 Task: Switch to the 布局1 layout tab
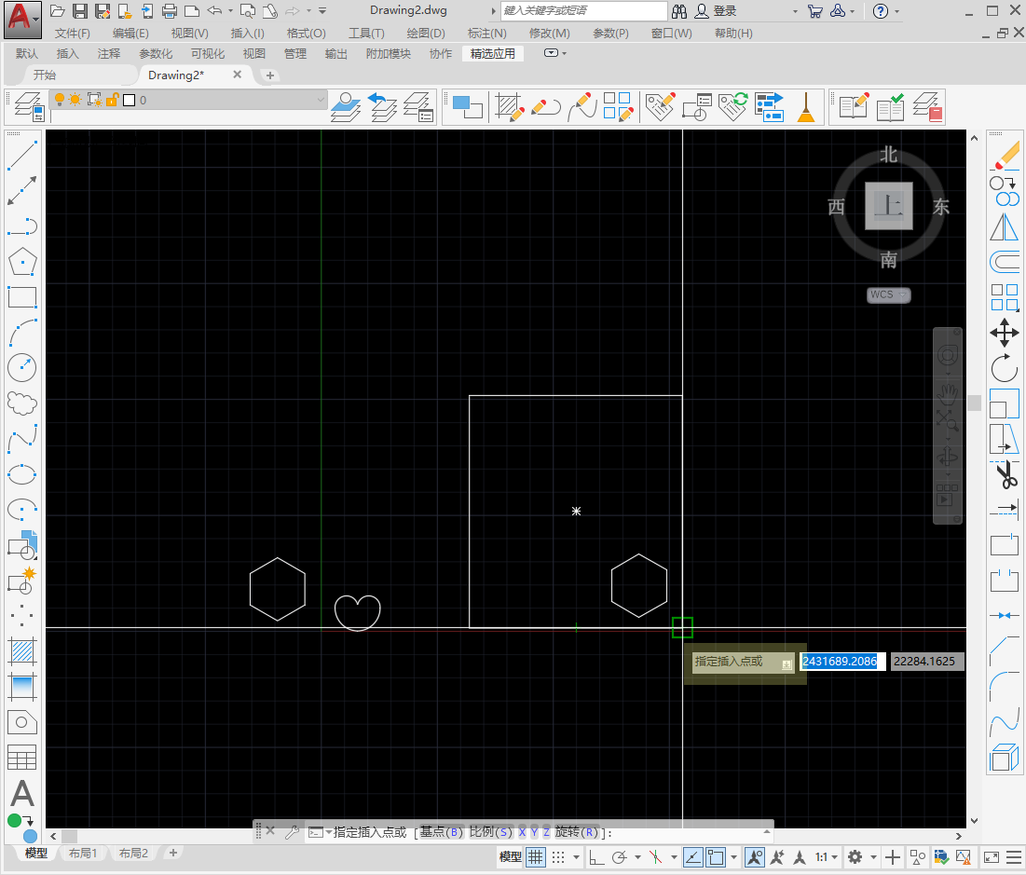(83, 854)
